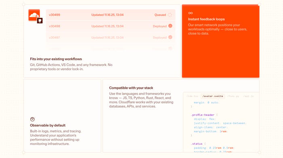The width and height of the screenshot is (283, 158).
Task: Click the .status selector in the code
Action: (196, 144)
